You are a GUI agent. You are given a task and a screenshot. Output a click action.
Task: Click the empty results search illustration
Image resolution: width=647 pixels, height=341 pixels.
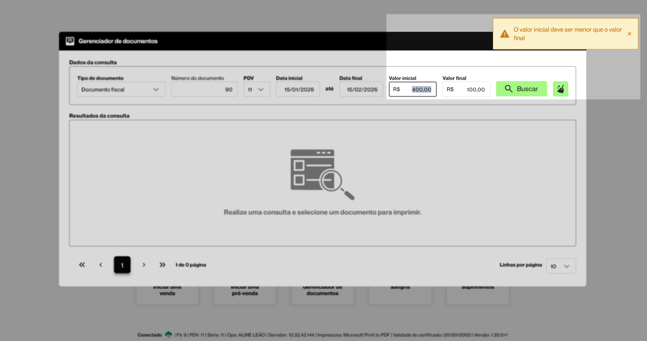coord(322,175)
